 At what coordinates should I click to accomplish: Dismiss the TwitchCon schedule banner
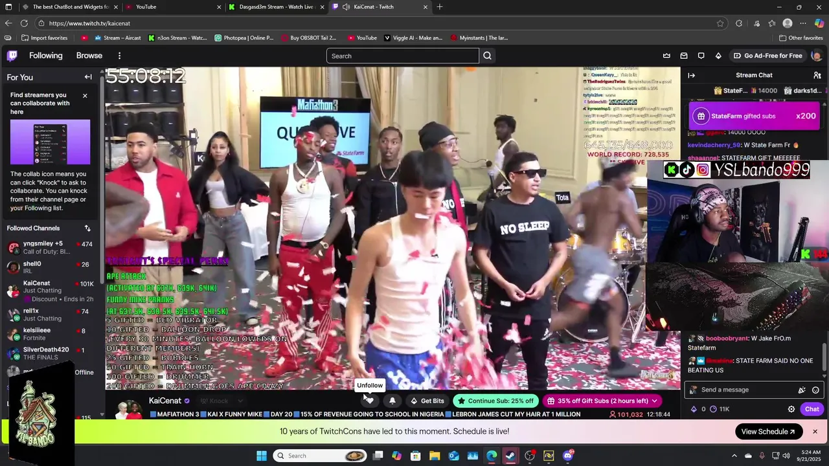[x=815, y=432]
